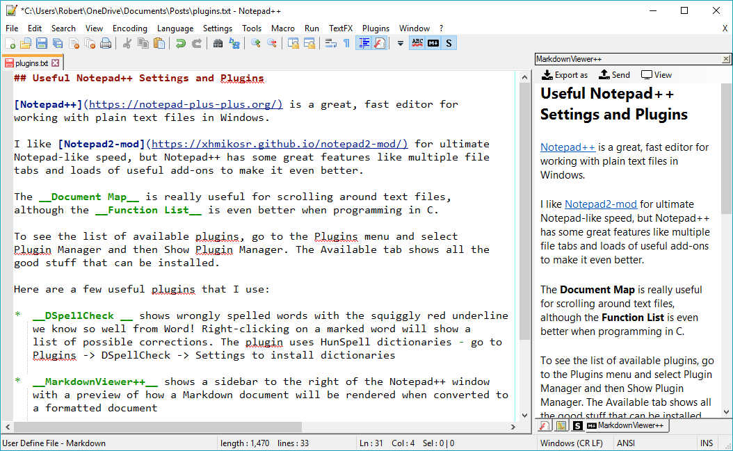Switch to the black S icon panel tab

(x=577, y=426)
